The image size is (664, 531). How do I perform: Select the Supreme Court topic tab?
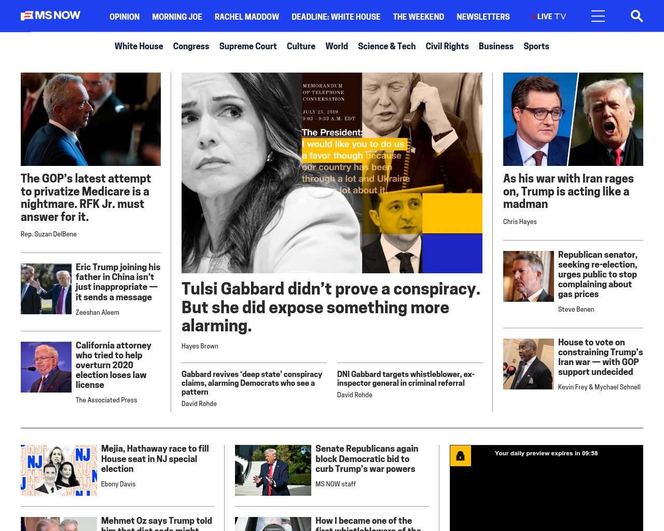(x=247, y=46)
